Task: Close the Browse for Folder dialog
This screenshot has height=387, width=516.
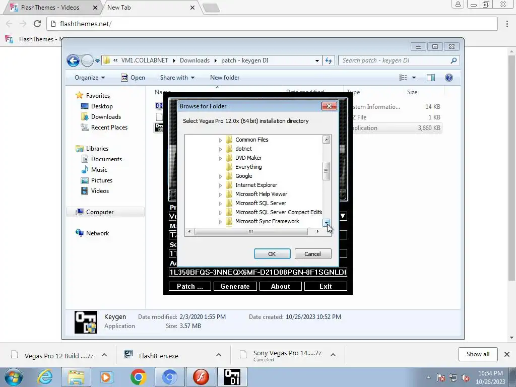Action: tap(329, 106)
